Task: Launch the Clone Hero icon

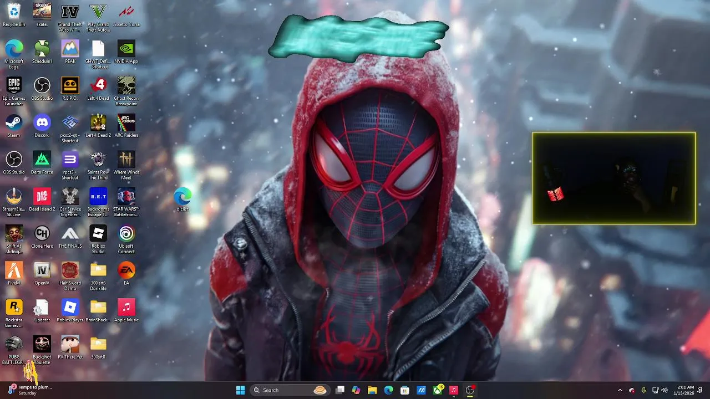Action: click(x=42, y=237)
